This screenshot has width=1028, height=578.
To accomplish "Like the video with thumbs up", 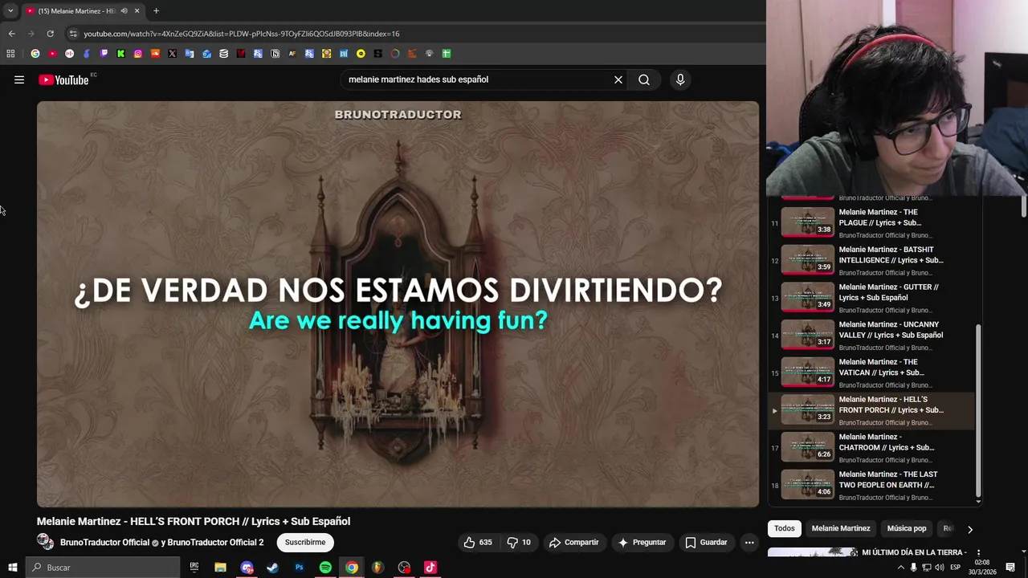I will click(x=479, y=543).
